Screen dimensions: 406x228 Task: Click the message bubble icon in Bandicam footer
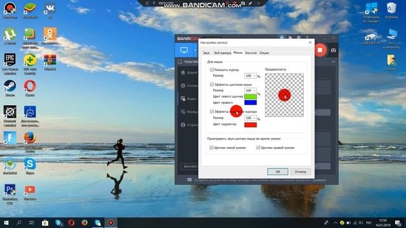pos(189,180)
